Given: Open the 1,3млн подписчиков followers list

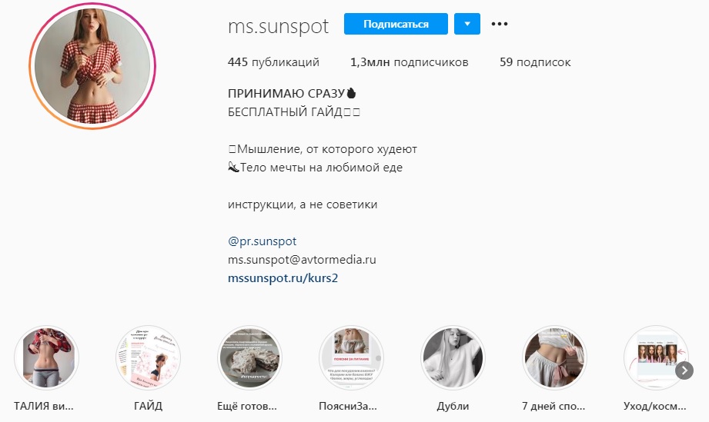Looking at the screenshot, I should click(410, 61).
